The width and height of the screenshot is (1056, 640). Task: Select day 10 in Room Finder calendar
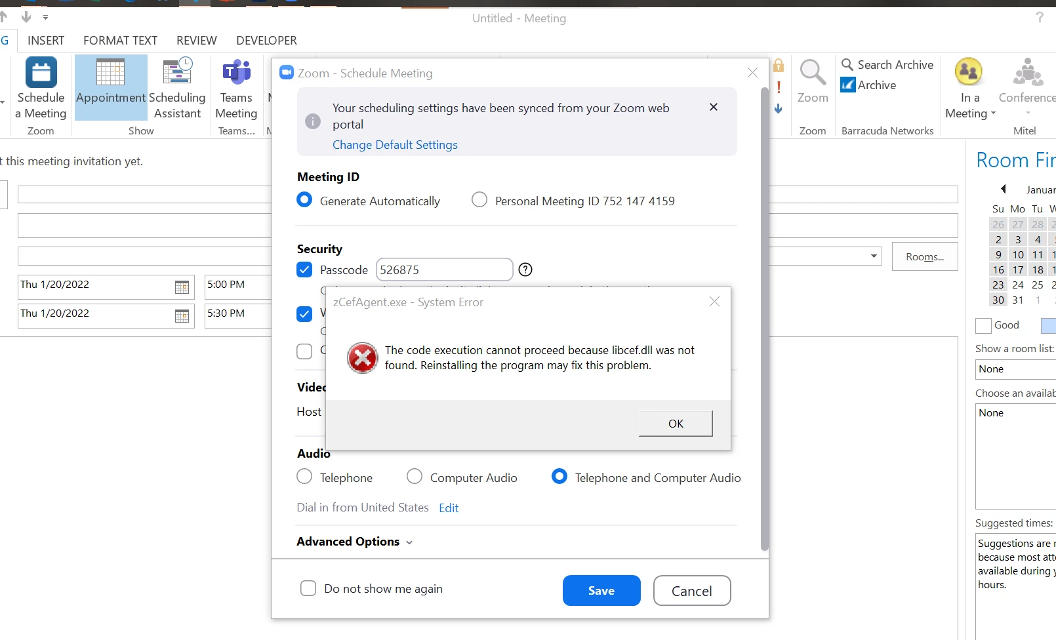(x=1018, y=254)
